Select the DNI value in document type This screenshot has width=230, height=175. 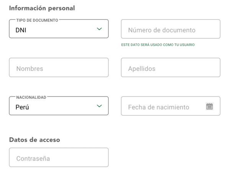(x=21, y=30)
